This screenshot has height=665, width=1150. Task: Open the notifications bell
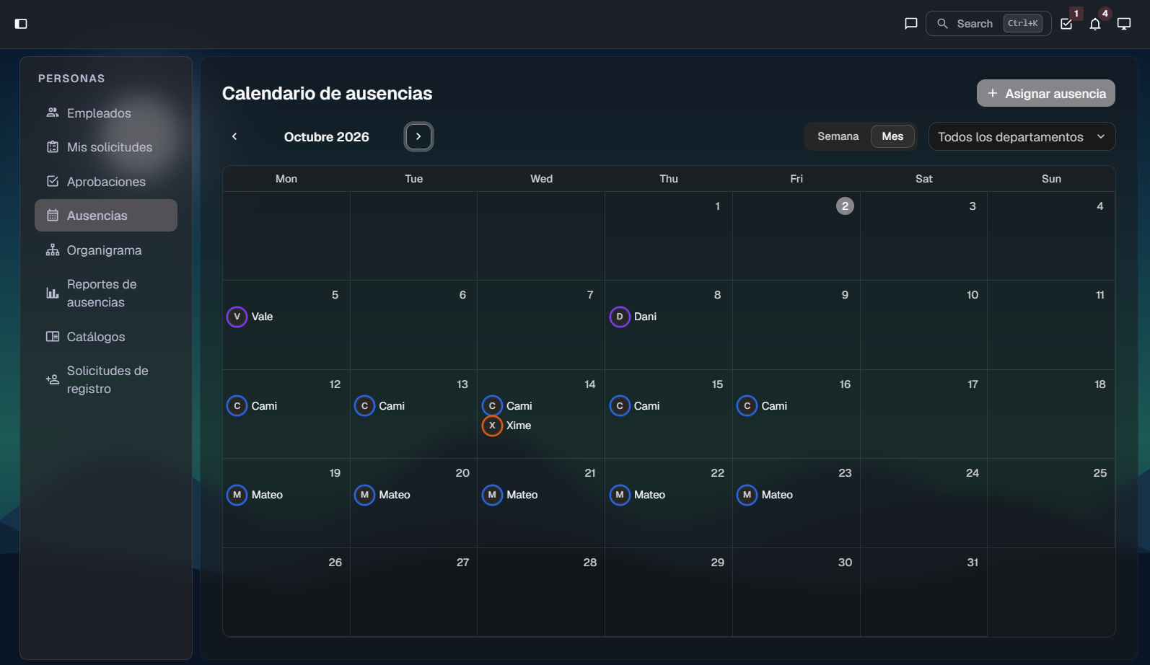[1095, 24]
